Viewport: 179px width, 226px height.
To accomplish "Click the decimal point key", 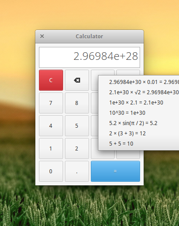I will (77, 171).
